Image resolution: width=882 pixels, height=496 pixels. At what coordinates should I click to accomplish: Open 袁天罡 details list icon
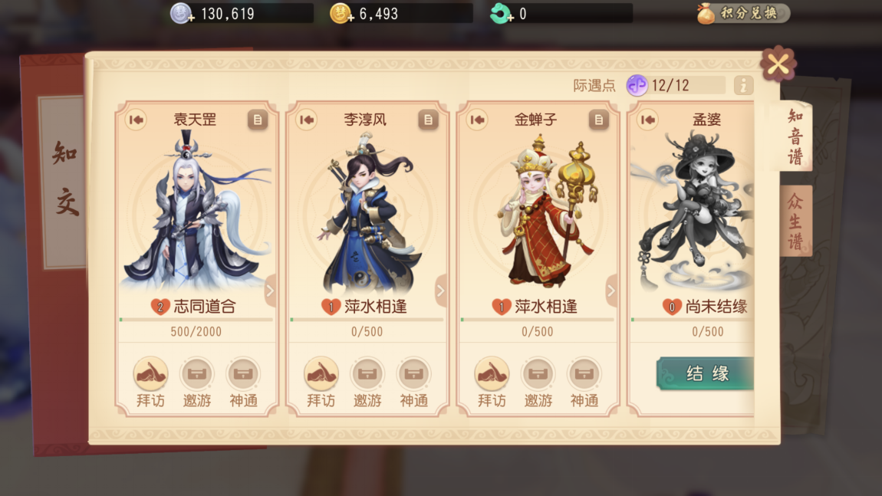[258, 120]
